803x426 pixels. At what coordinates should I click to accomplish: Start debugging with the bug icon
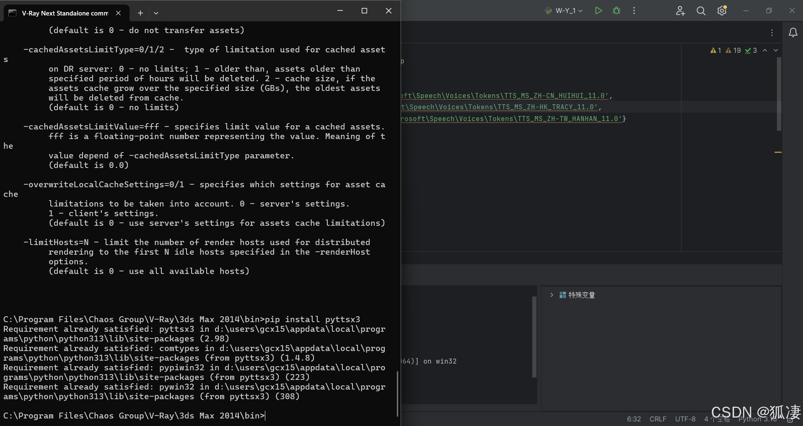pos(616,10)
